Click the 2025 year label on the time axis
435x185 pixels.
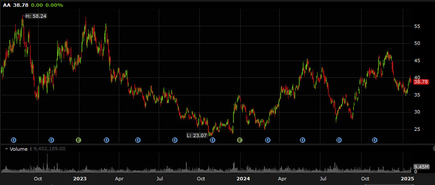407,179
